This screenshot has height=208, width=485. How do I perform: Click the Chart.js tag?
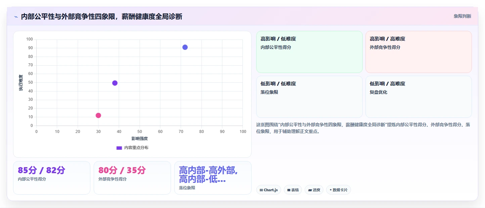tap(269, 190)
